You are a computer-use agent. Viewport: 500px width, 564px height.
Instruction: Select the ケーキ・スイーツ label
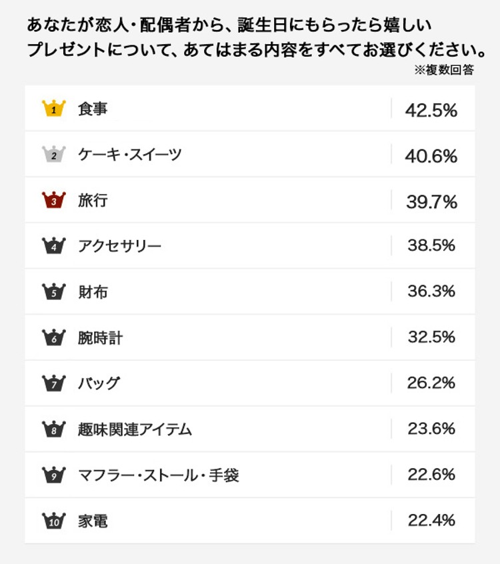129,155
